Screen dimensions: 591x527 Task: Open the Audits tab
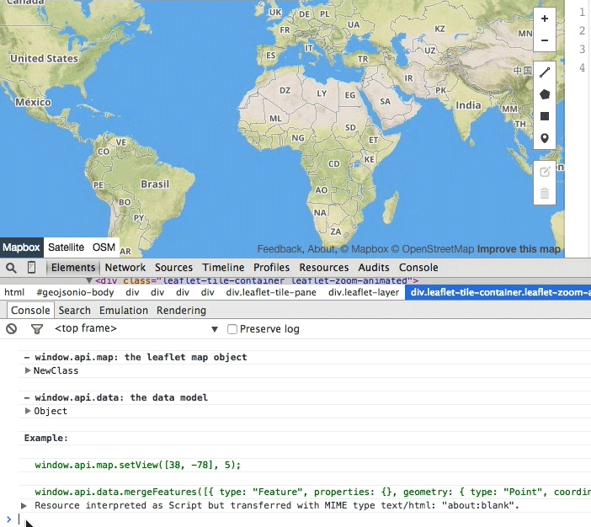[x=374, y=268]
